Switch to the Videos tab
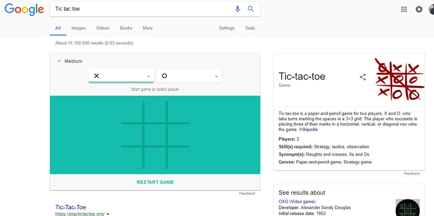434x216 pixels. pyautogui.click(x=103, y=28)
